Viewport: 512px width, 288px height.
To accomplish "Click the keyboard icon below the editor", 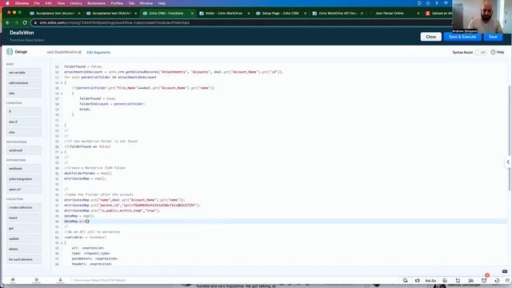I will (x=505, y=271).
